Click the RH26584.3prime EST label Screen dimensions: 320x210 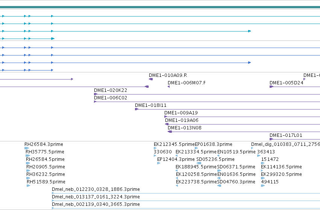coord(44,144)
